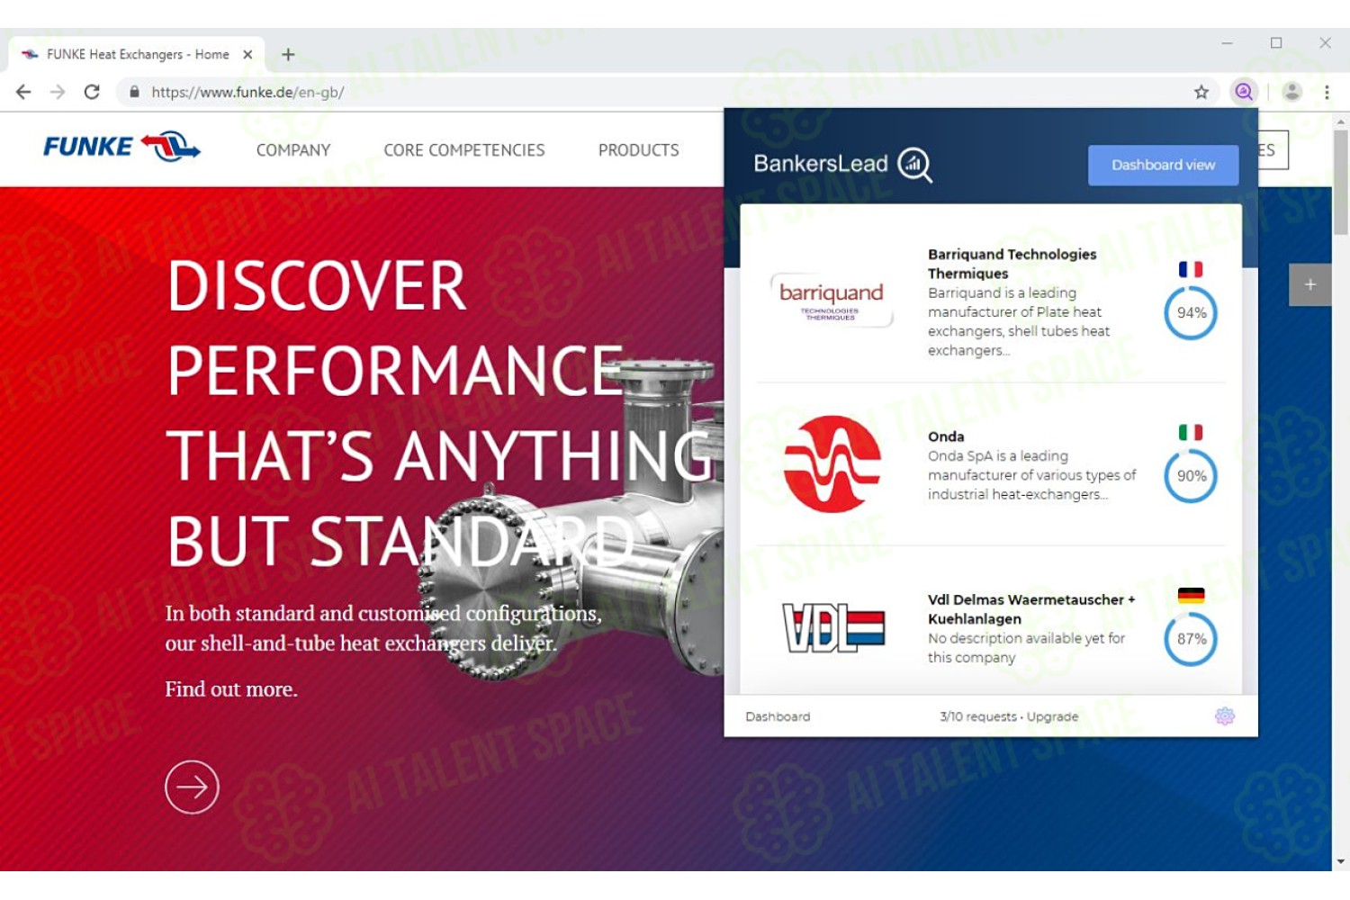Open Vdl Delmas Waermetauscher + Kuehlanlagen title
Viewport: 1350px width, 900px height.
click(1031, 609)
